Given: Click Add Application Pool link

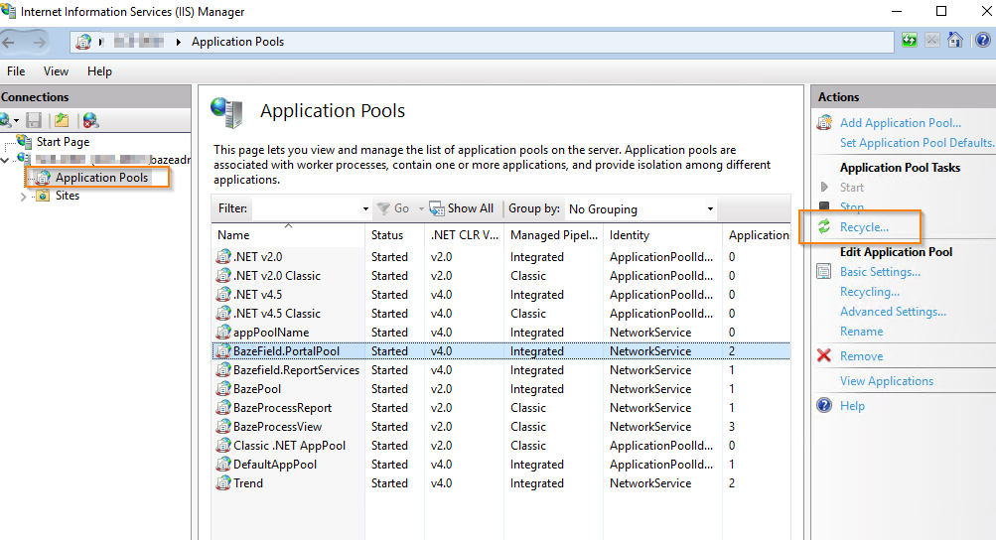Looking at the screenshot, I should pos(900,123).
